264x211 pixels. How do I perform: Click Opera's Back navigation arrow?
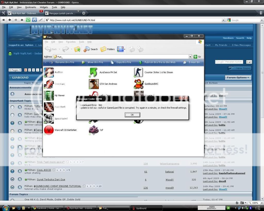10,20
